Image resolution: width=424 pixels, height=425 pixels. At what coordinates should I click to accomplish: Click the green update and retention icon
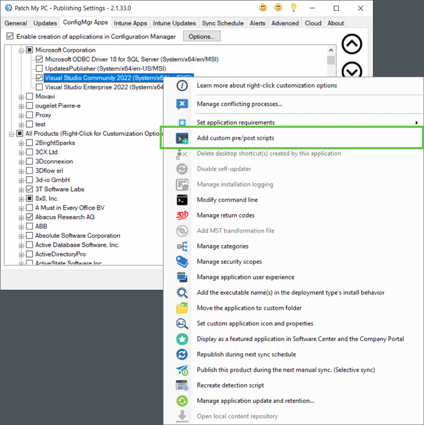click(x=182, y=401)
